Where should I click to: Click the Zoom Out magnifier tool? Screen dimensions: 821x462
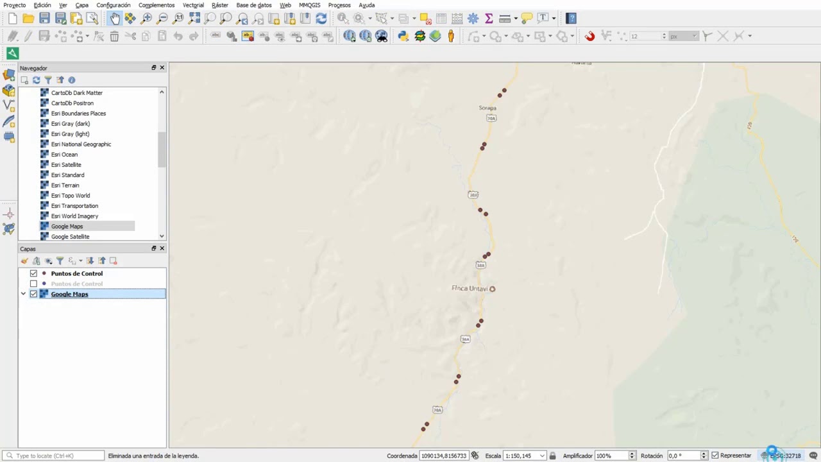point(162,18)
